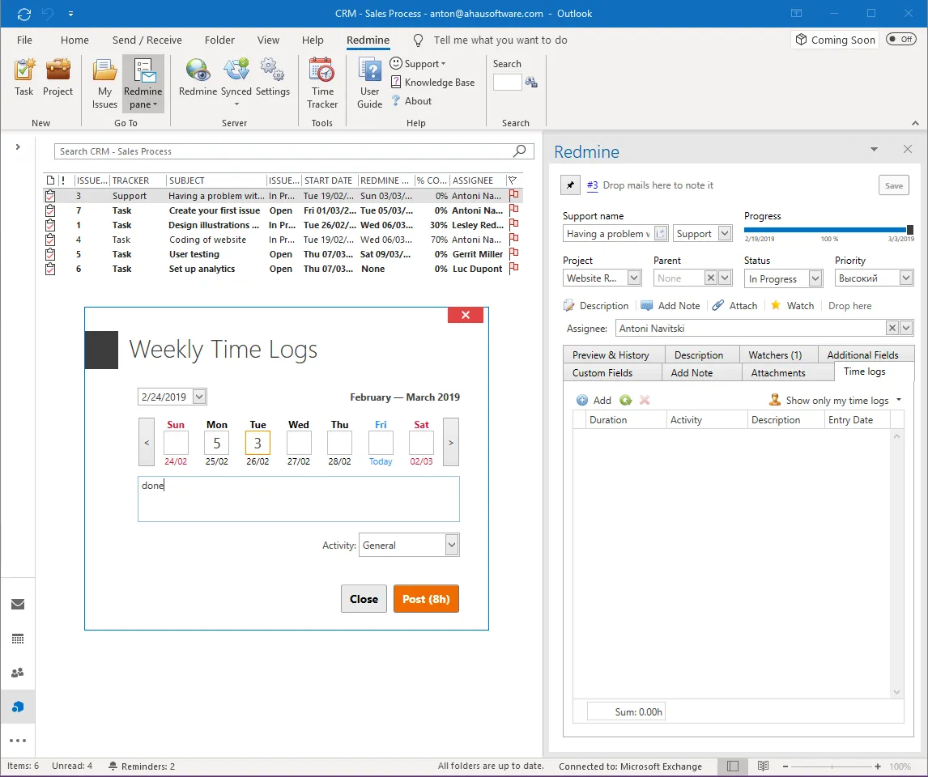Toggle flag on issue 3 Support row

513,195
